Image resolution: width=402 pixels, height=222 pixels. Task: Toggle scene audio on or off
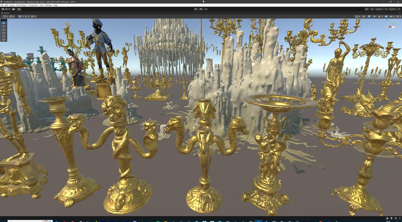tap(375, 16)
